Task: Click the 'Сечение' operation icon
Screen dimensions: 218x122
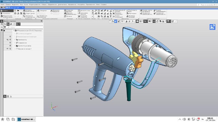Action: point(65,16)
